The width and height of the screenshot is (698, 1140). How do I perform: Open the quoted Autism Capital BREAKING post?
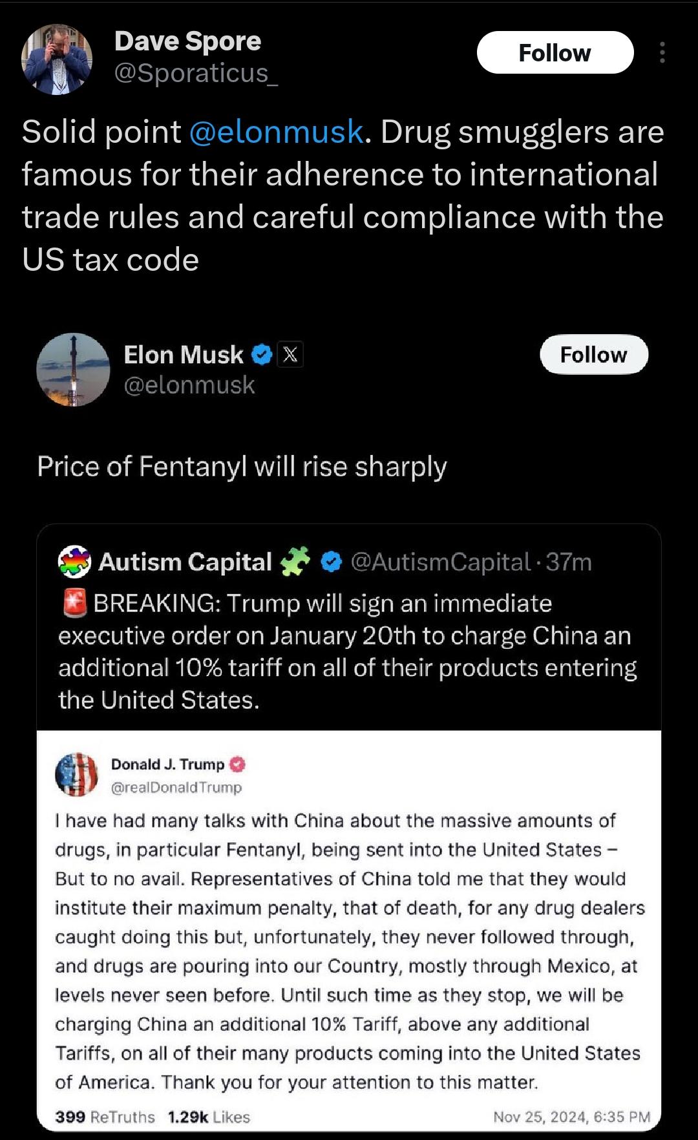click(x=349, y=653)
